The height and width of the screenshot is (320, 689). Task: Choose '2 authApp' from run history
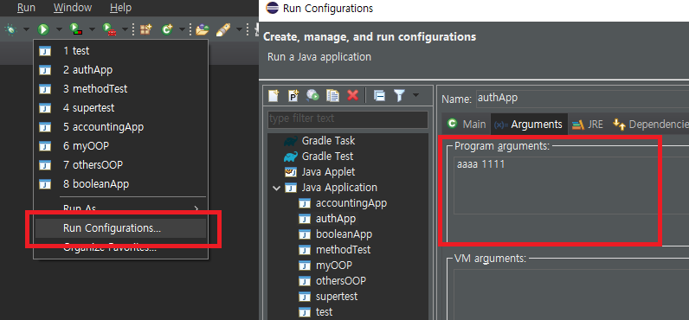[120, 70]
